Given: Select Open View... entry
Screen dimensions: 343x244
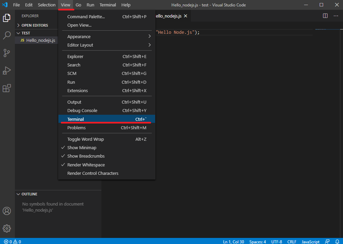Looking at the screenshot, I should pos(107,25).
